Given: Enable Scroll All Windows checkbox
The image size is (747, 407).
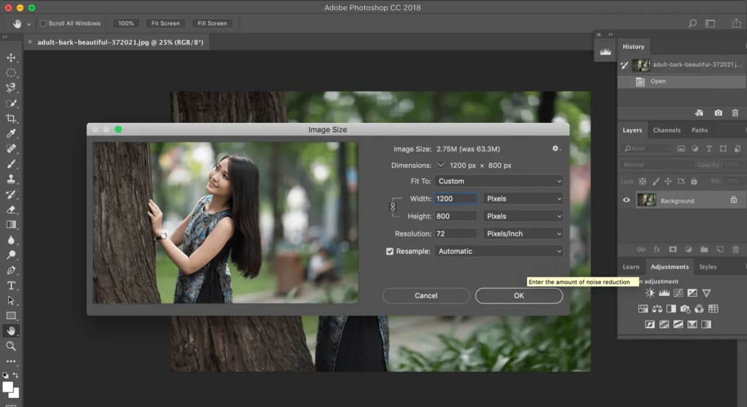Looking at the screenshot, I should pos(43,23).
